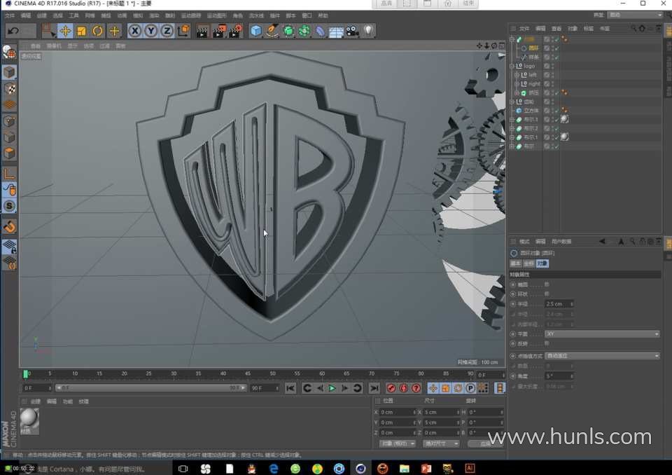Expand the logo null in object tree

click(x=512, y=66)
